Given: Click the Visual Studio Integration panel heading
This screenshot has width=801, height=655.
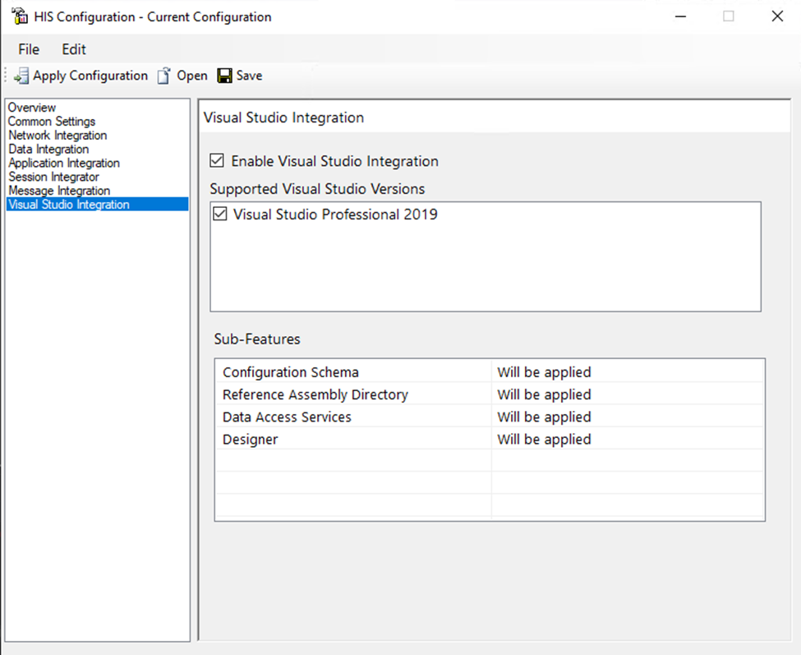Looking at the screenshot, I should (283, 118).
